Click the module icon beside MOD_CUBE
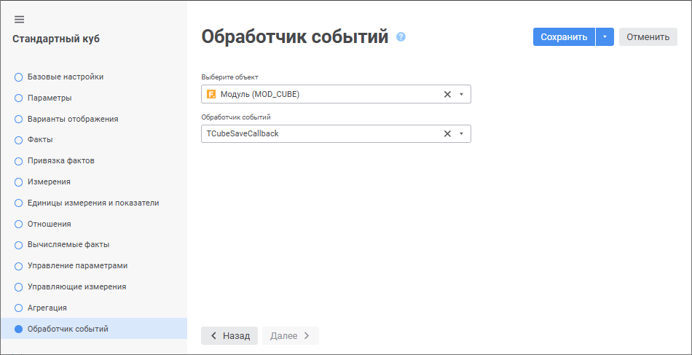Image resolution: width=692 pixels, height=355 pixels. [x=211, y=94]
